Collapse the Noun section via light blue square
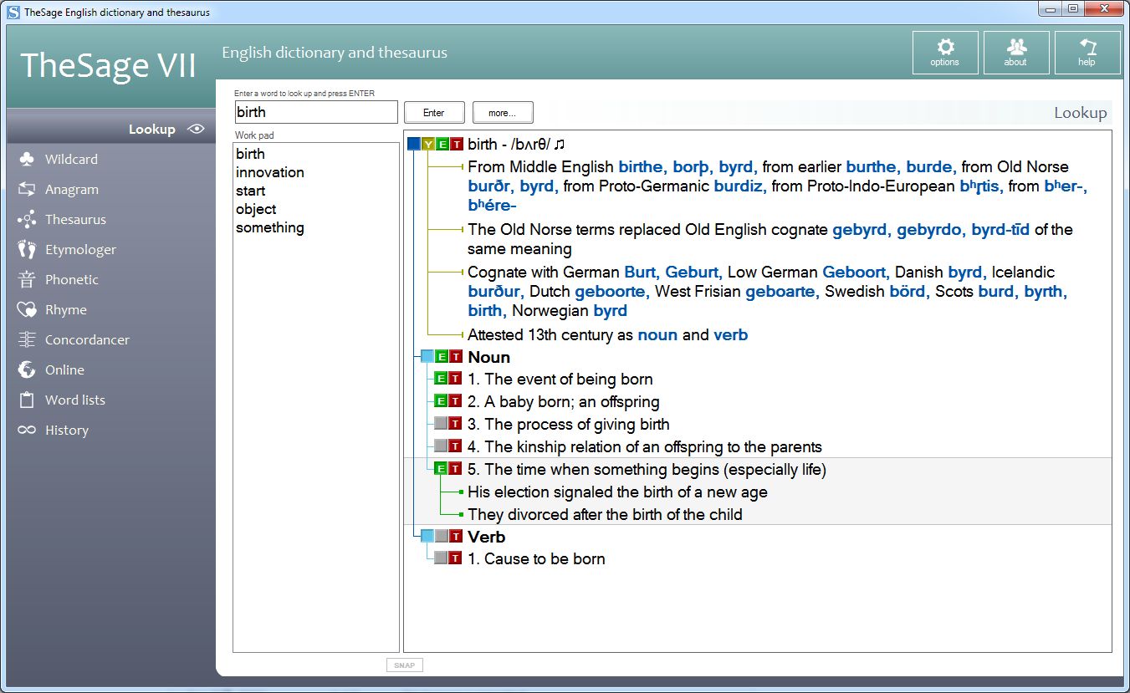Viewport: 1130px width, 693px height. (x=427, y=357)
